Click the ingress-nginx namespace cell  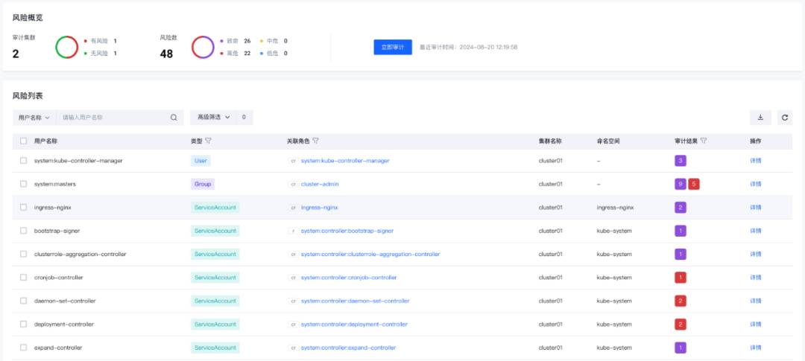point(615,208)
